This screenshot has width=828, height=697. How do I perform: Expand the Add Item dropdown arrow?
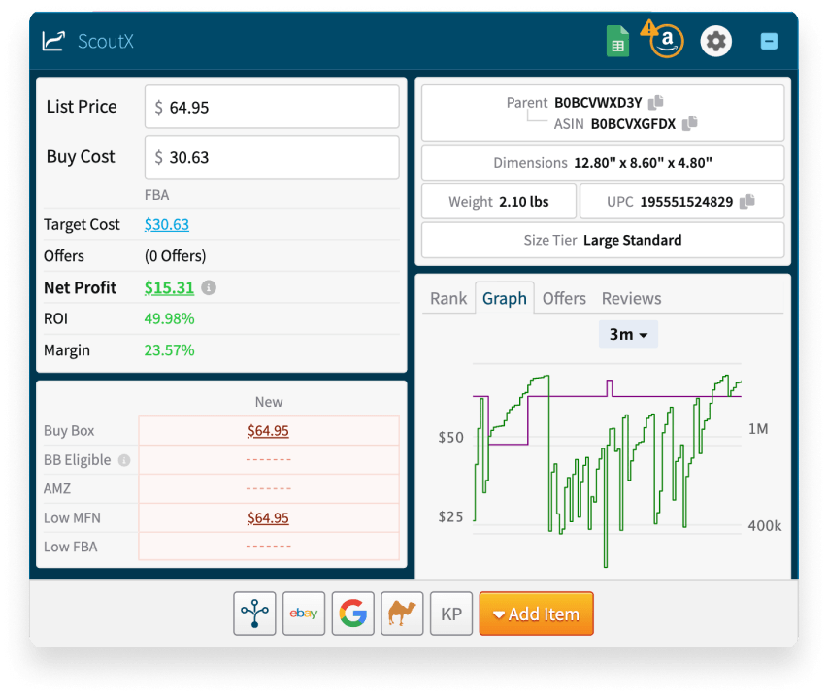501,614
